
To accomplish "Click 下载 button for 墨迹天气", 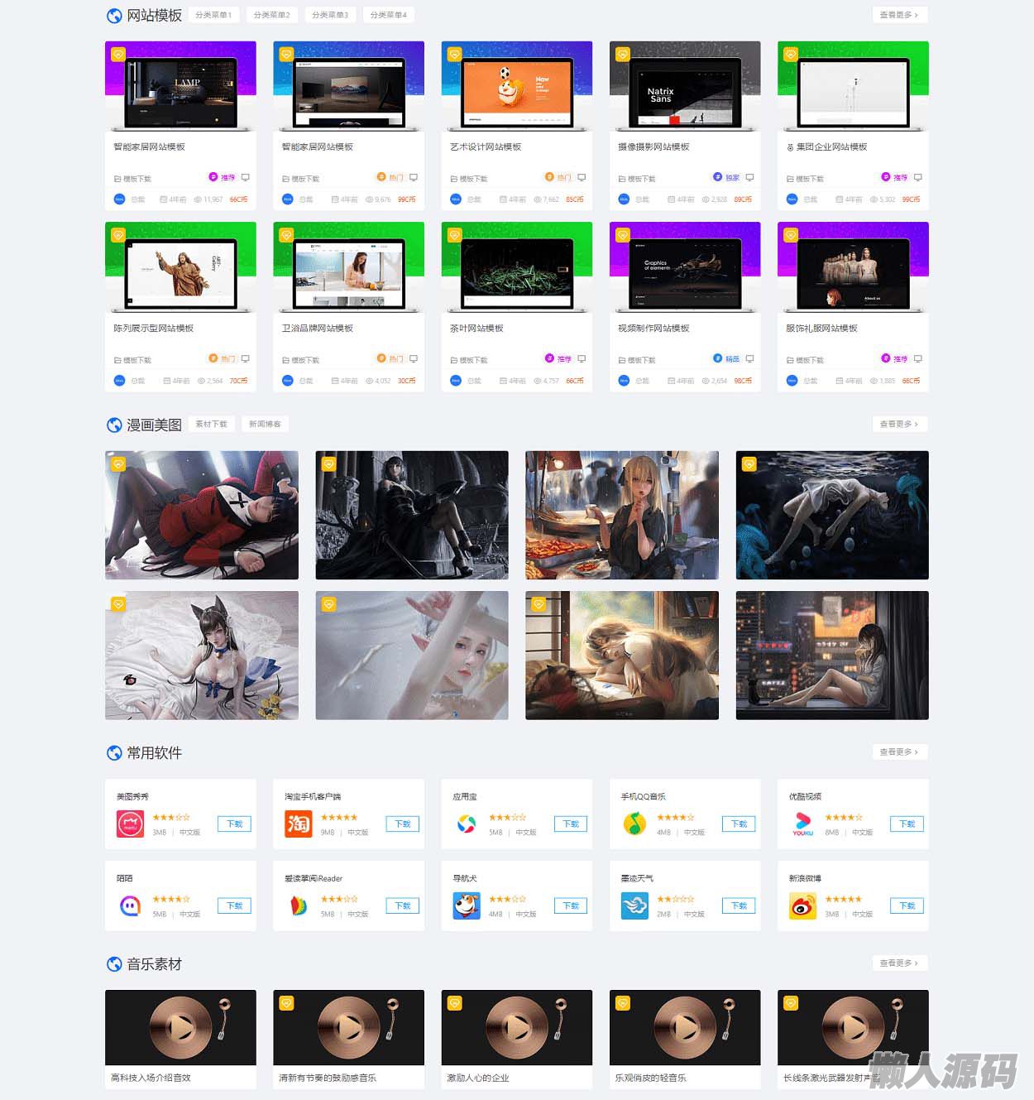I will click(x=740, y=905).
